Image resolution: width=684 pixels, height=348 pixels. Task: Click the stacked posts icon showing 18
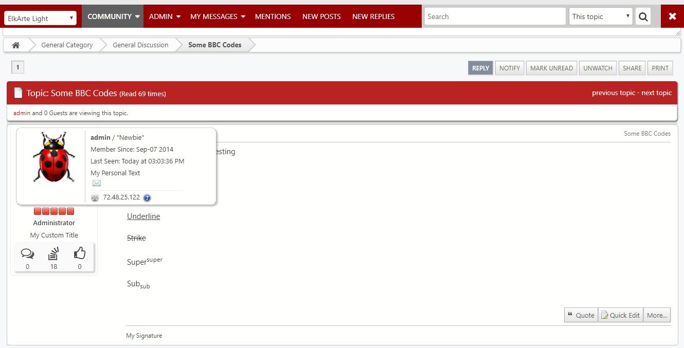53,253
